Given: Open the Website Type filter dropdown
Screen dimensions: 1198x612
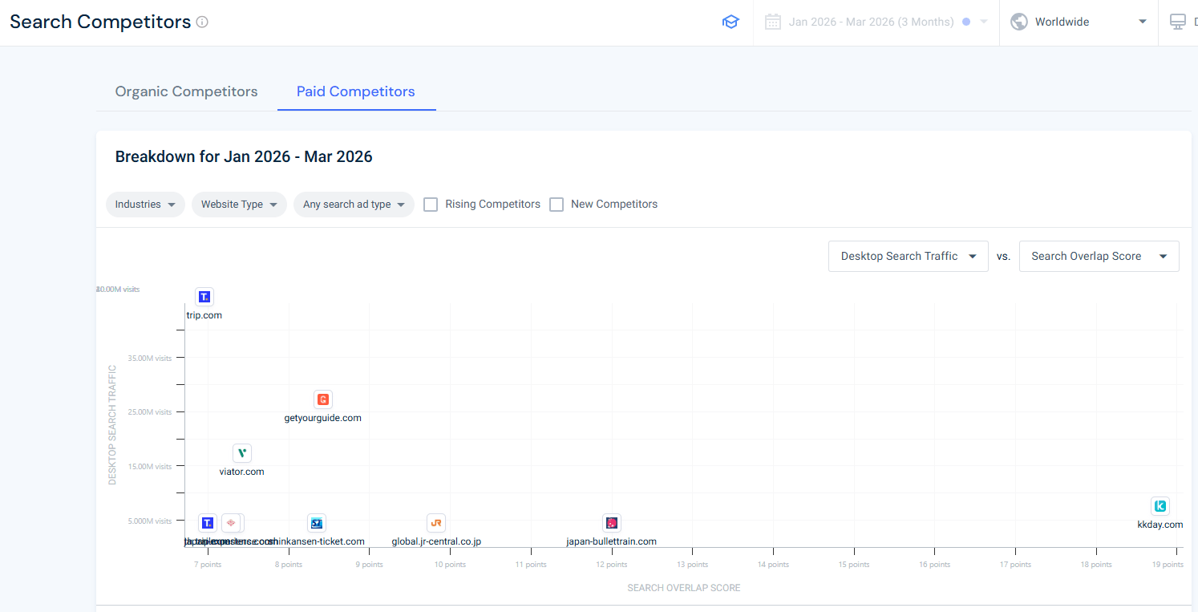Looking at the screenshot, I should click(x=239, y=205).
